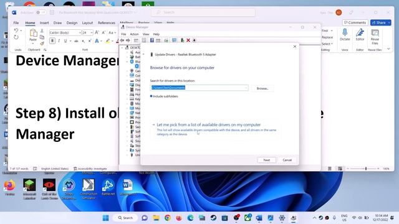Click Device Manager blue help toolbar icon
This screenshot has height=224, width=399.
point(152,40)
